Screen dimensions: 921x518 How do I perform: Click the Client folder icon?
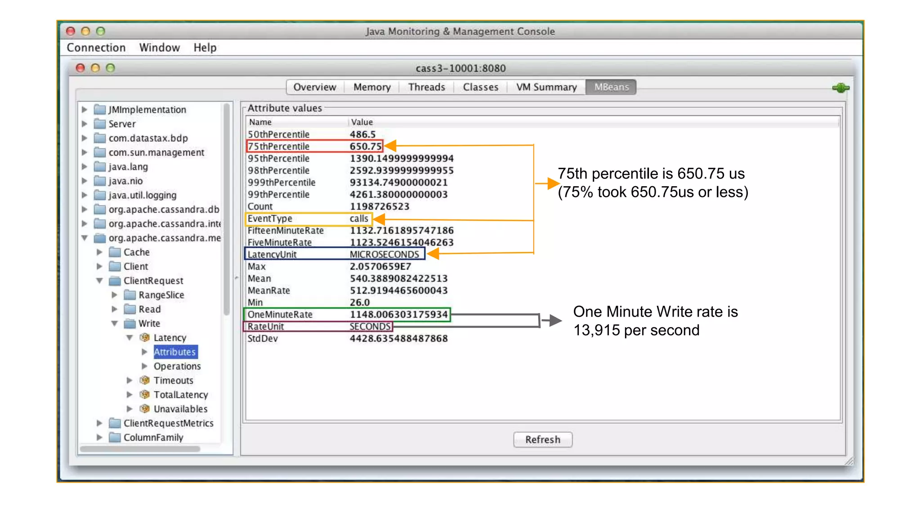[115, 266]
